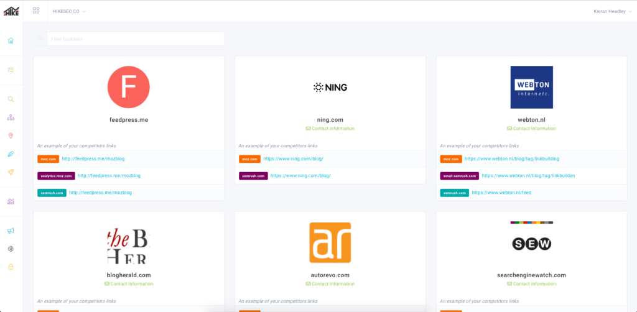Click the purple analytics.moz.com tag
Image resolution: width=637 pixels, height=312 pixels.
point(56,176)
